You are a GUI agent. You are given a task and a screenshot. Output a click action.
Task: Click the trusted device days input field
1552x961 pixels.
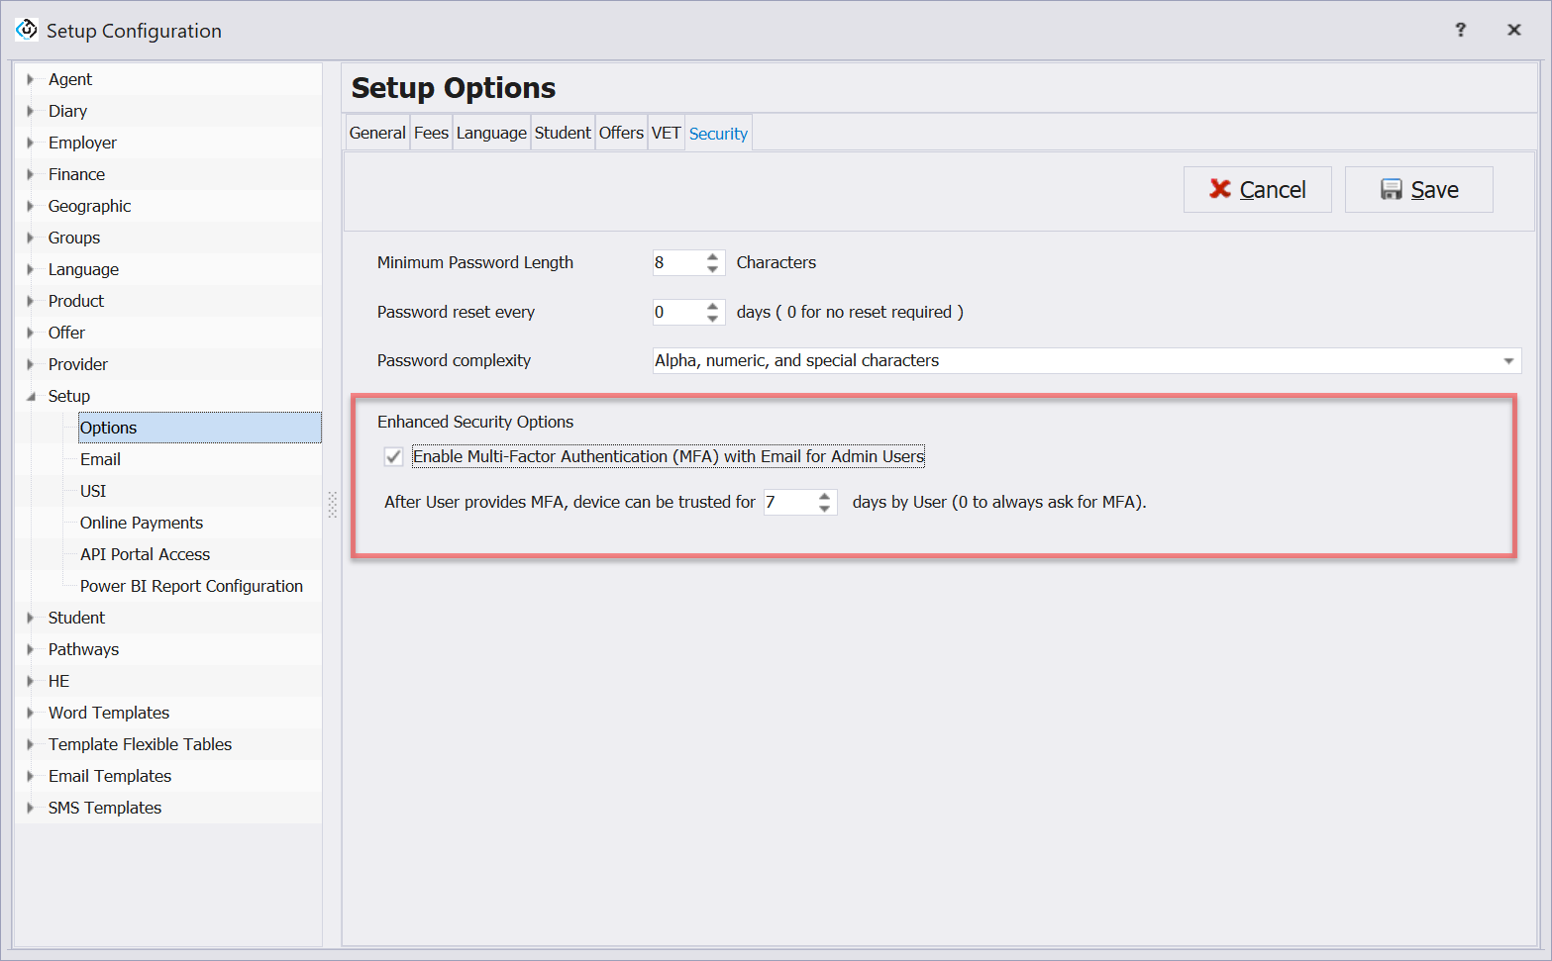[788, 503]
